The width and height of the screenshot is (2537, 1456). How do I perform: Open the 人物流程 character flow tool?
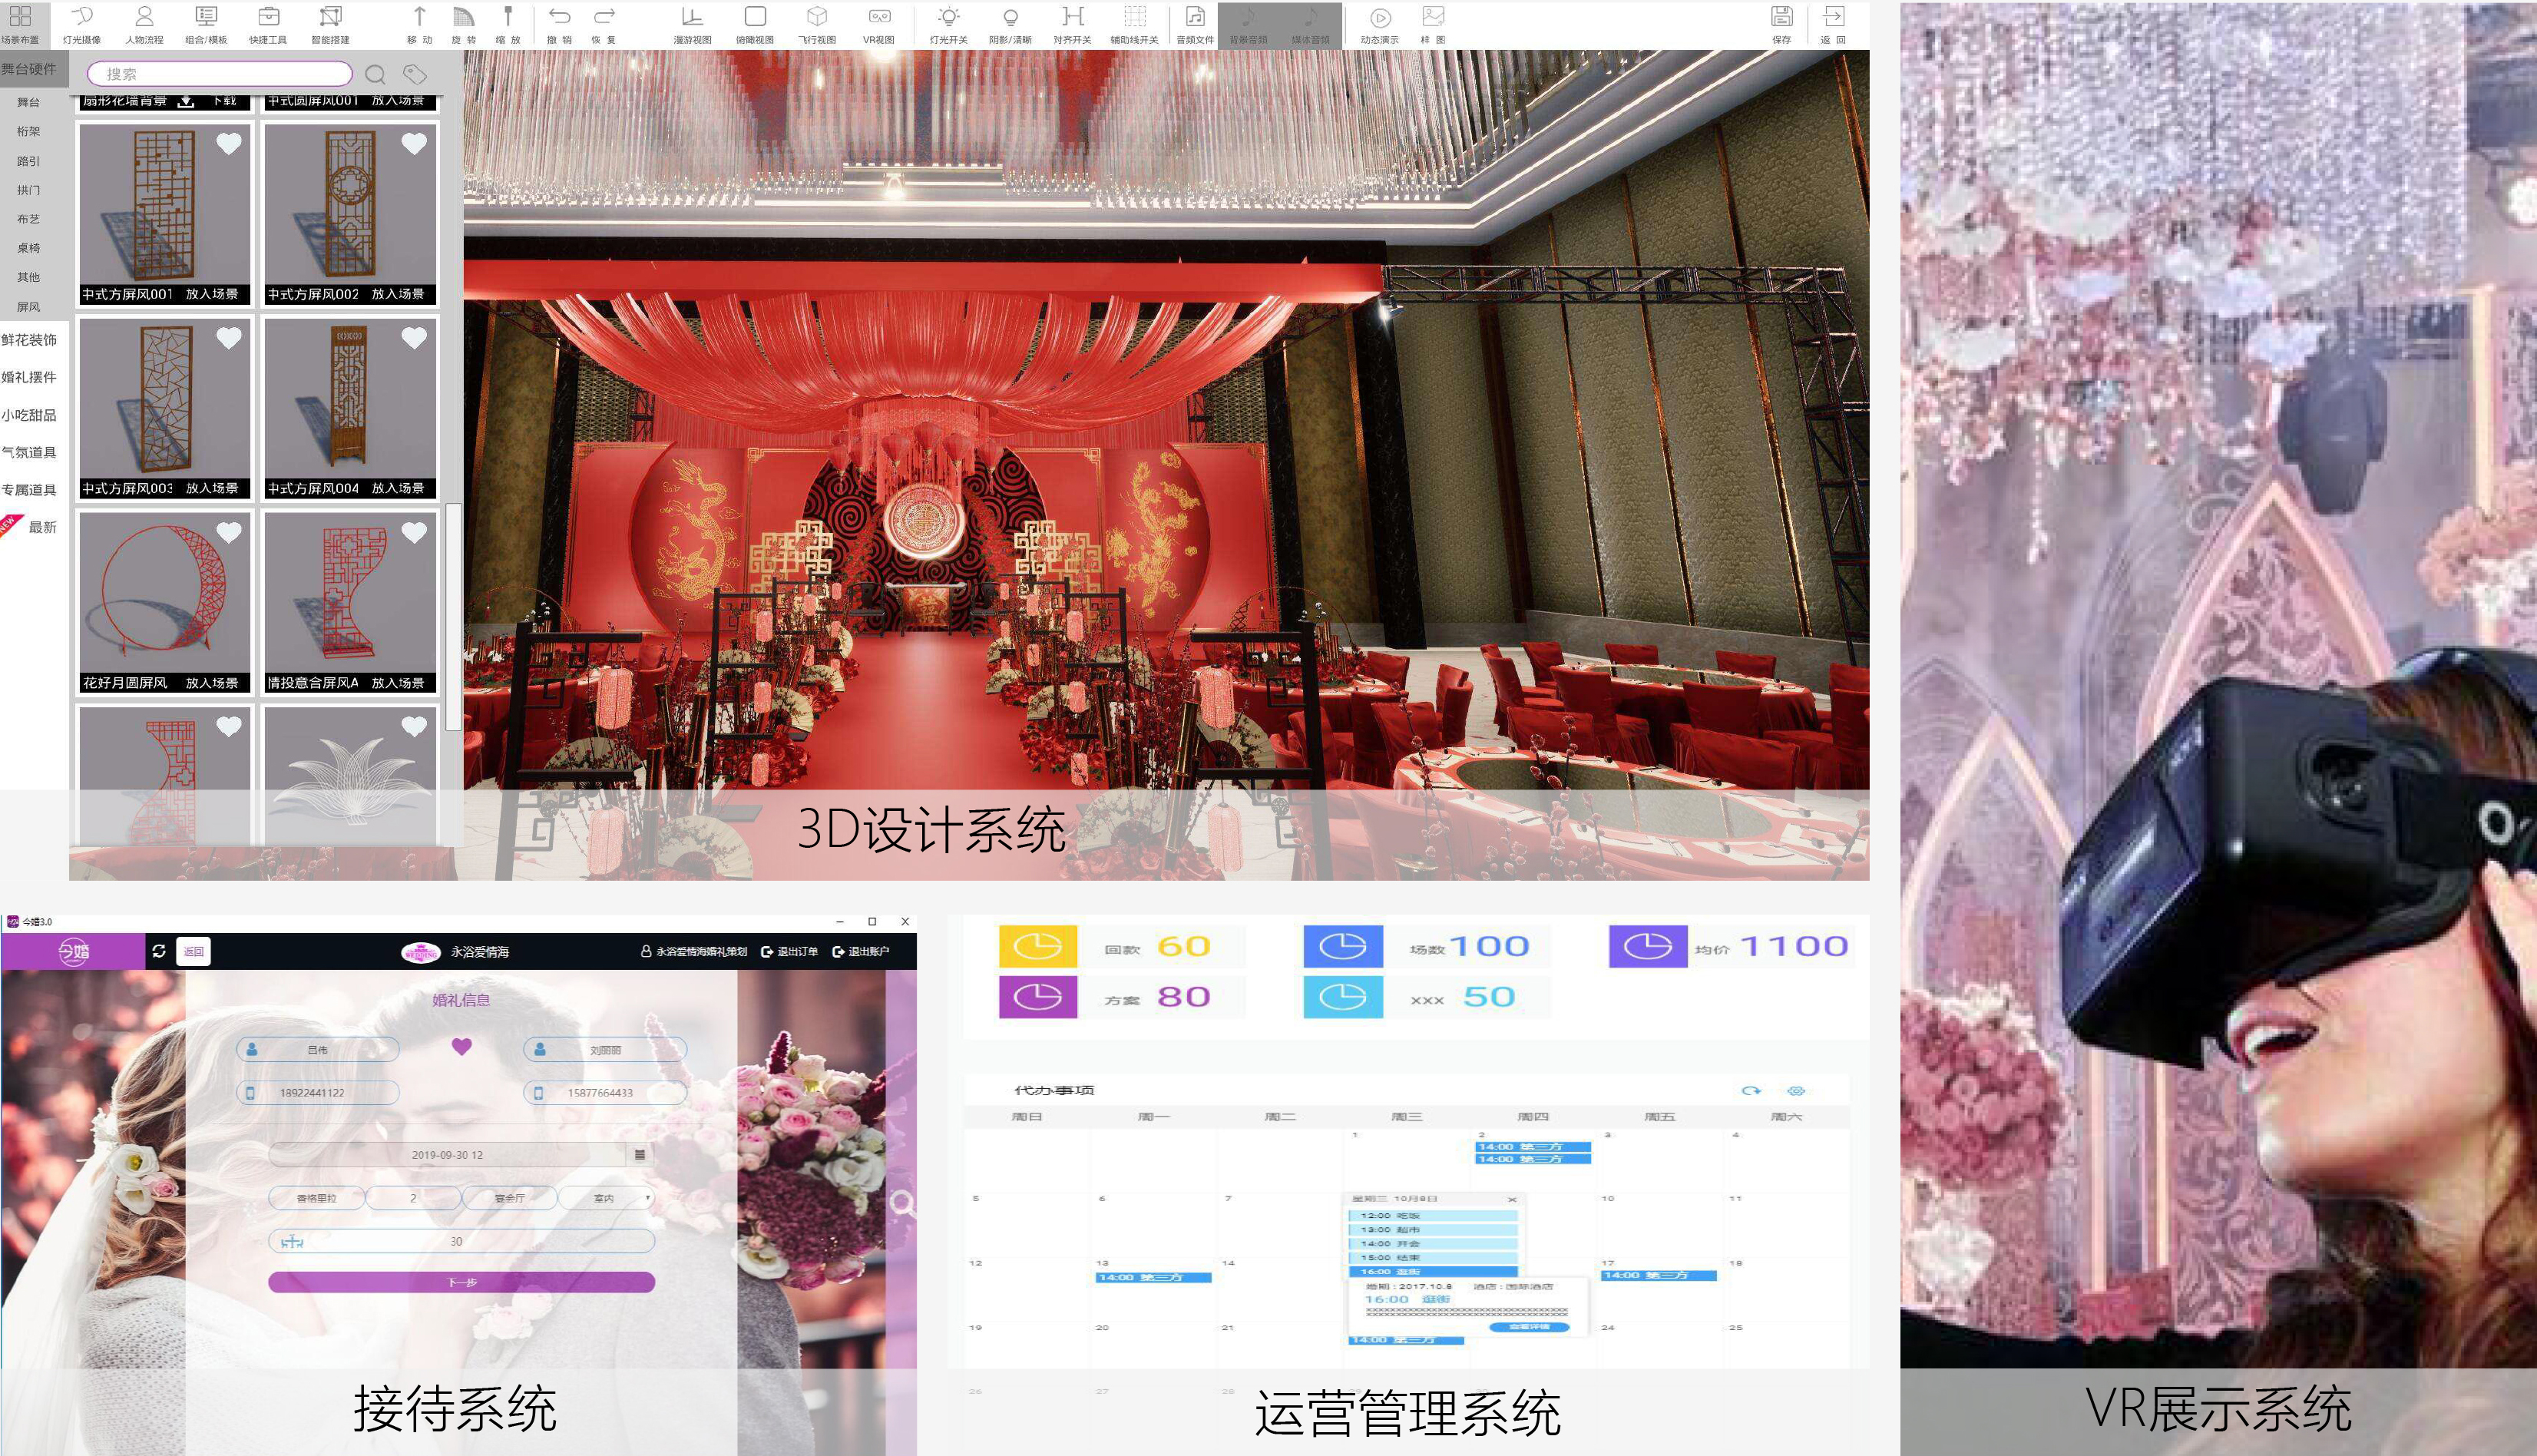point(144,24)
